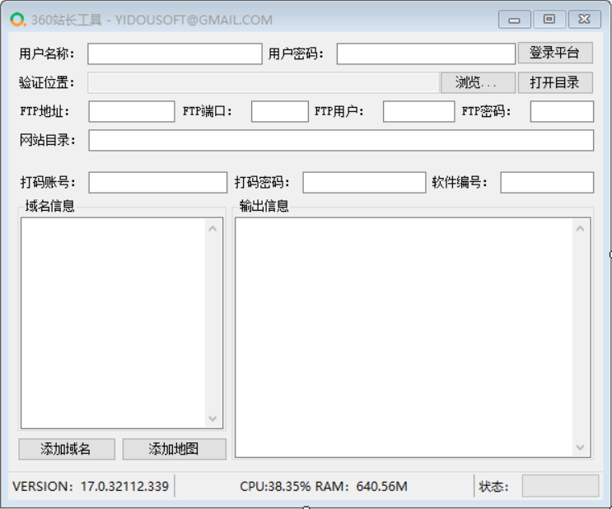The image size is (612, 509).
Task: Open the 浏览... file browser button
Action: point(478,82)
